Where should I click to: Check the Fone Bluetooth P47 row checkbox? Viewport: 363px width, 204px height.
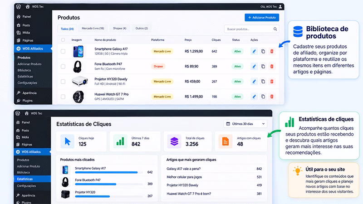63,66
